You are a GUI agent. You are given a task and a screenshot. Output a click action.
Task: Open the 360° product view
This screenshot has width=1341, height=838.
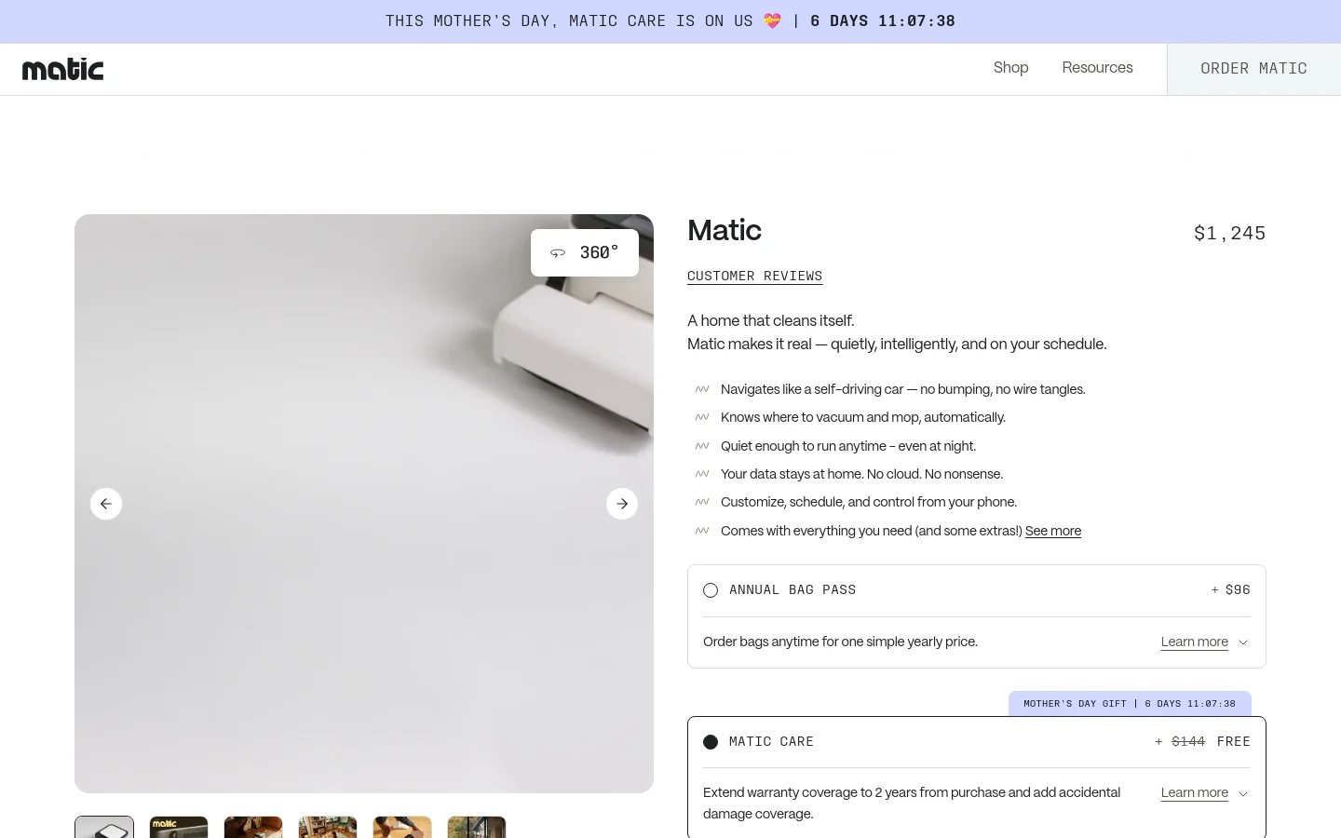[585, 252]
